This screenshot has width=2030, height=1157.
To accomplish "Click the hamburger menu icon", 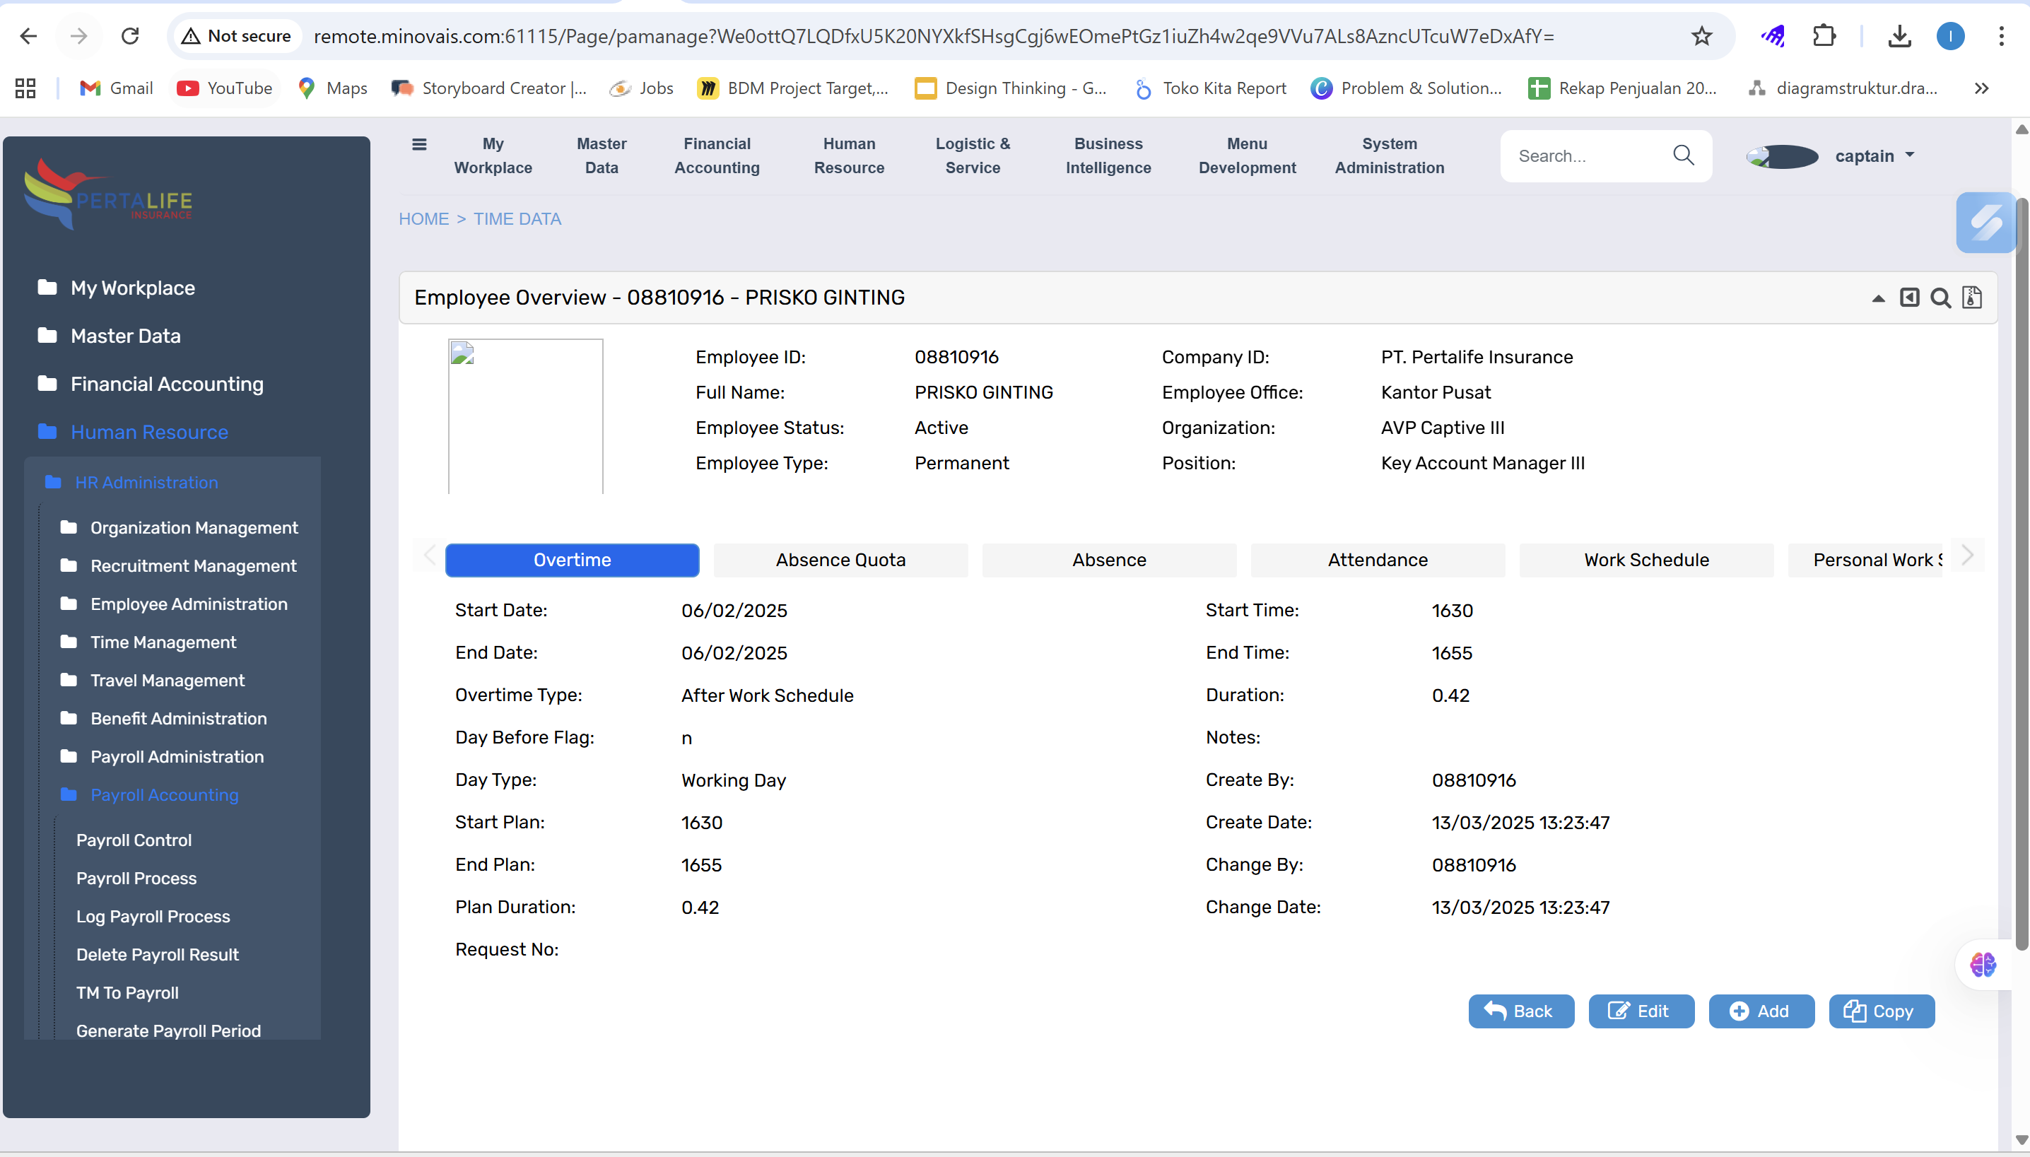I will point(420,144).
